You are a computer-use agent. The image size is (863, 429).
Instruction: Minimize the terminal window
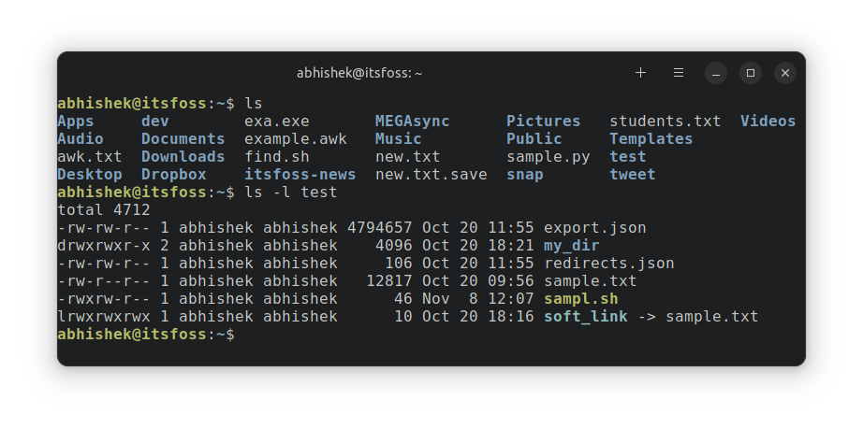click(716, 73)
